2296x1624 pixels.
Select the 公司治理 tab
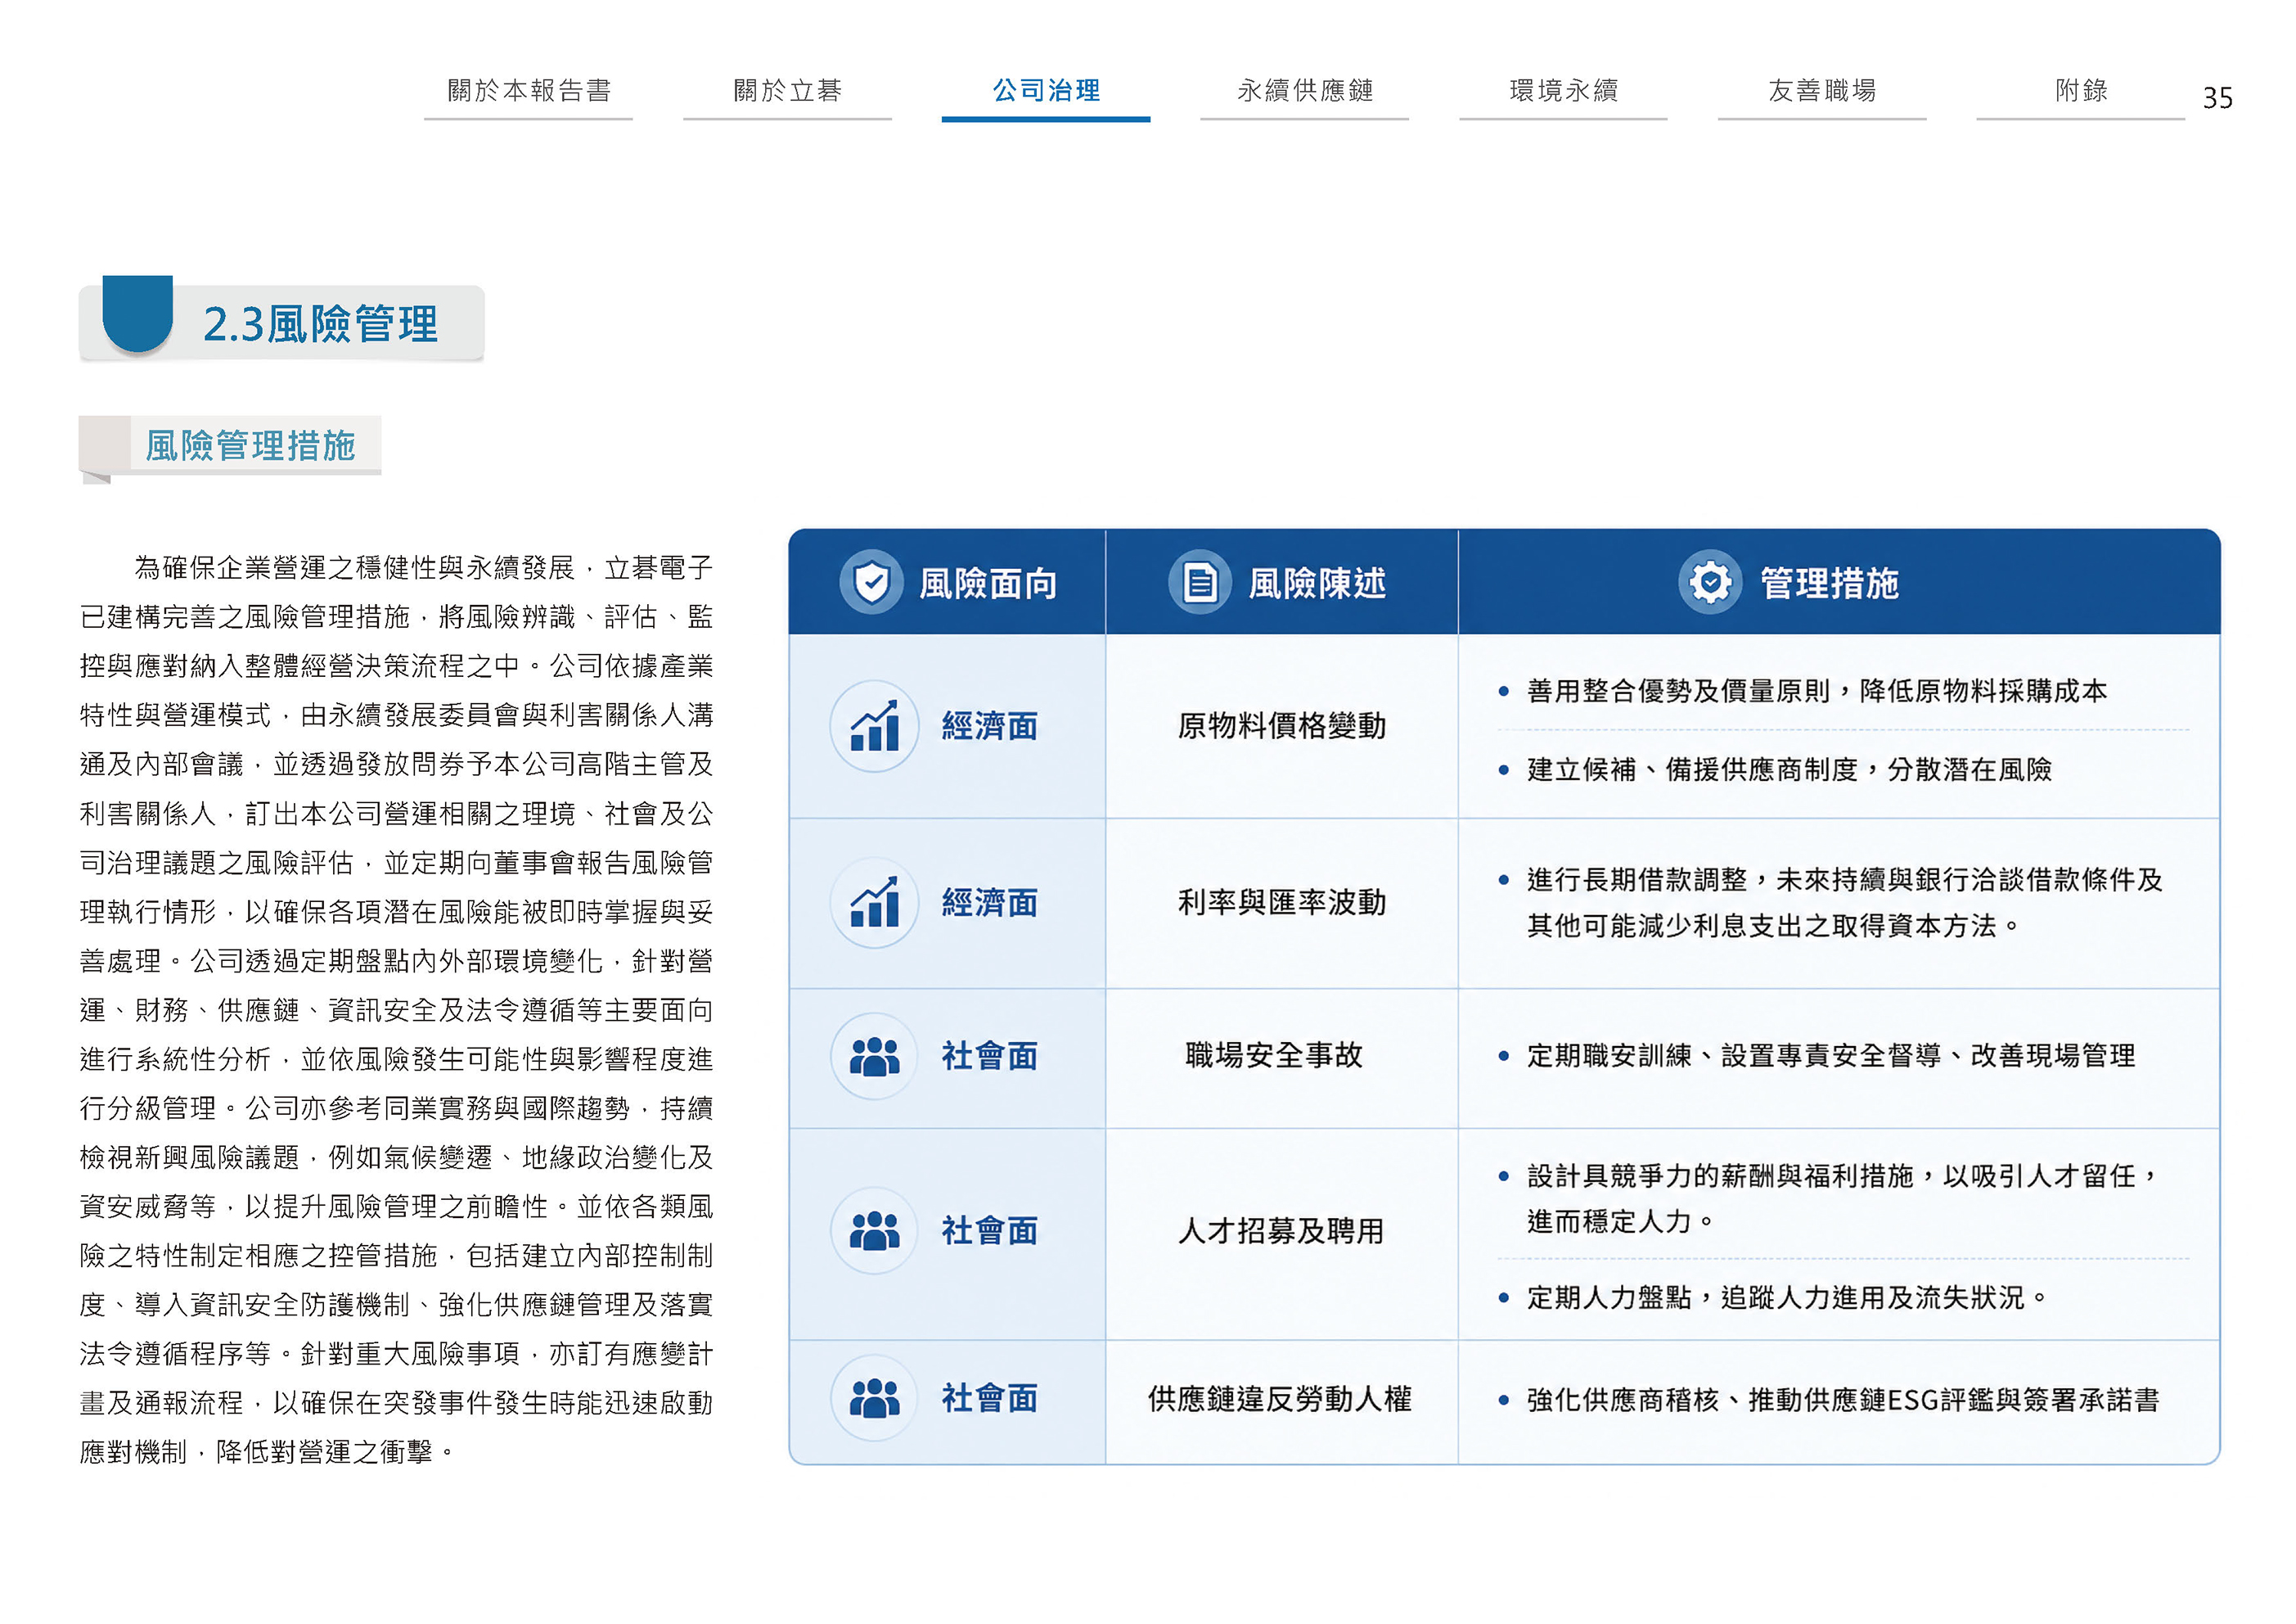click(1046, 92)
